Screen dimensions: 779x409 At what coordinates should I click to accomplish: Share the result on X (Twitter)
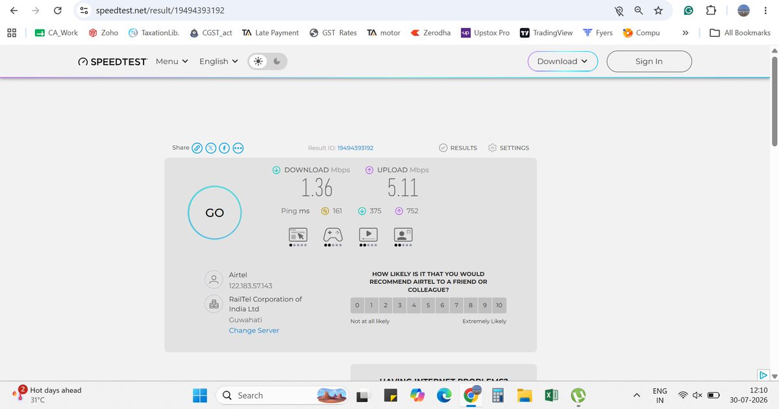(x=211, y=148)
